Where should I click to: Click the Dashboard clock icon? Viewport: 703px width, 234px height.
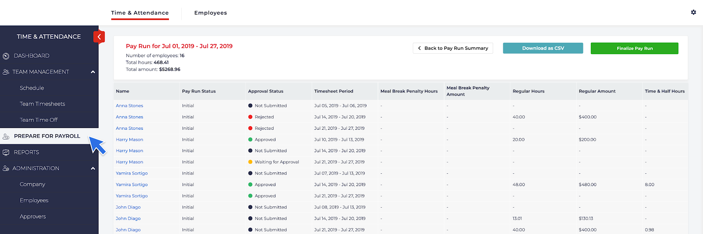click(6, 56)
